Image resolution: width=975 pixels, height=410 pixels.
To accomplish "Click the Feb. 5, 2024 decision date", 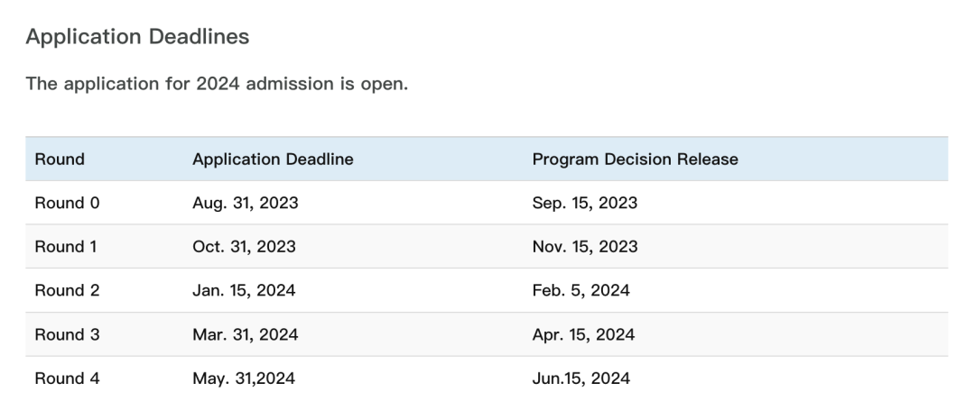I will (580, 290).
